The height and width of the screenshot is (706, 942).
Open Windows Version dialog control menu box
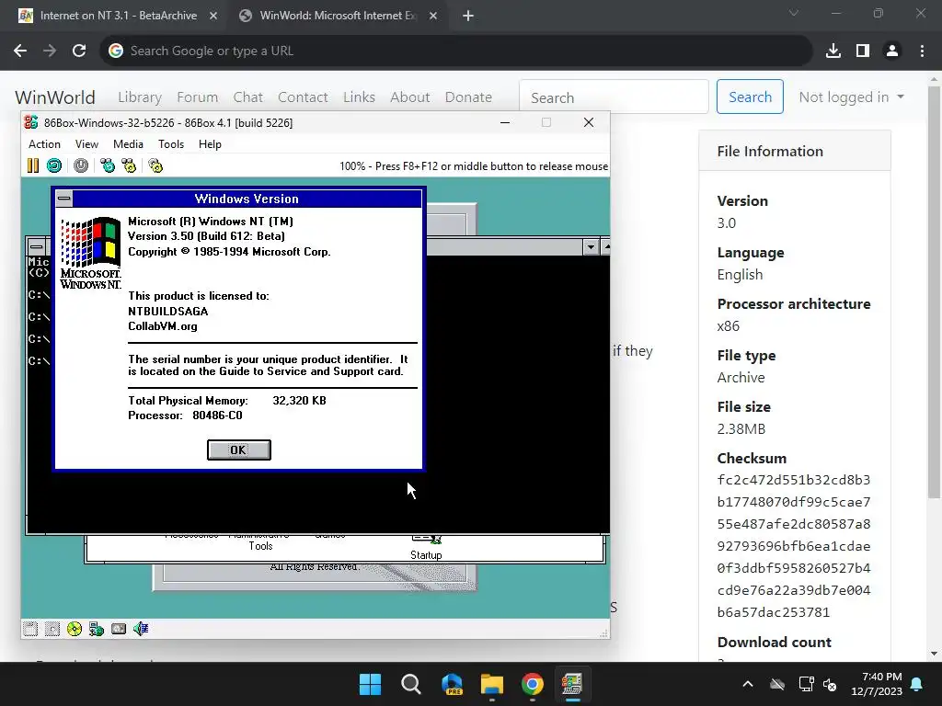point(64,199)
